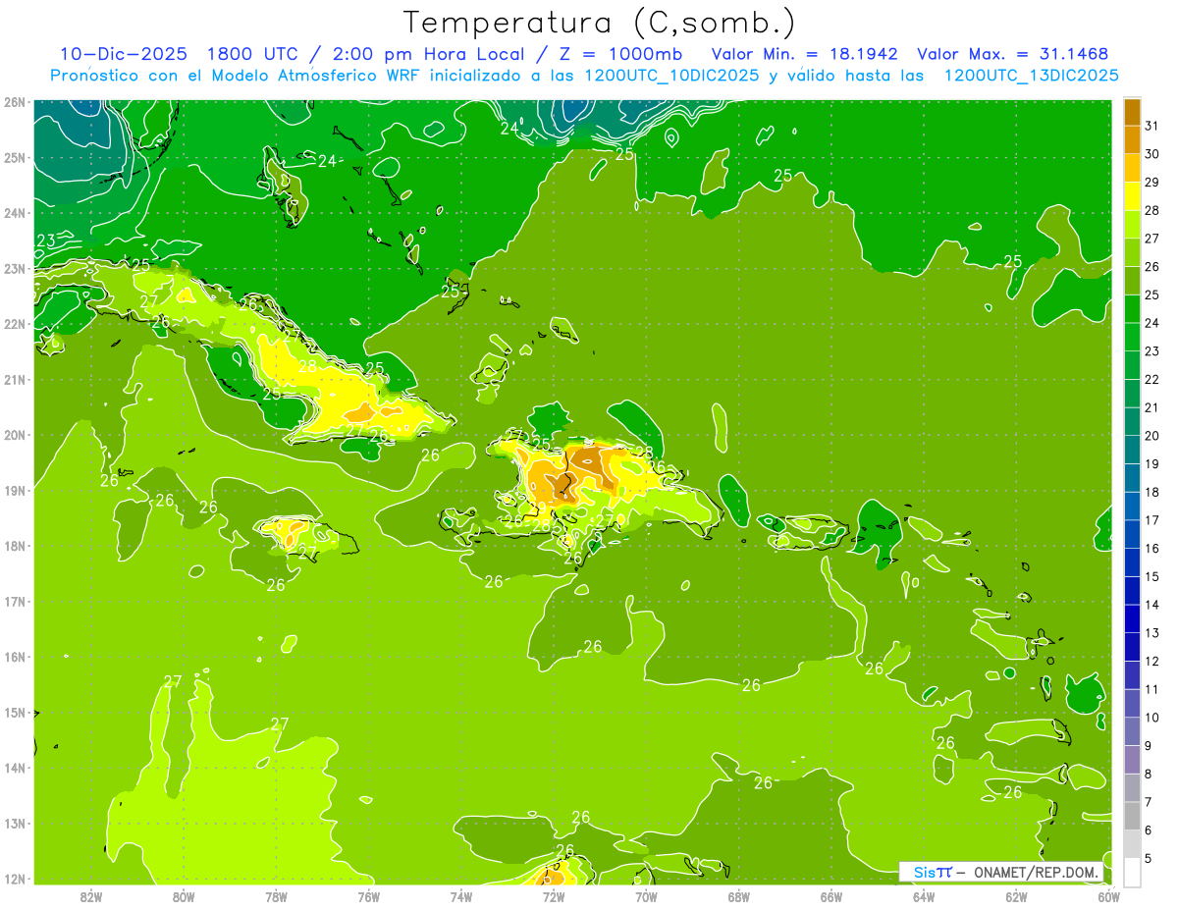Click the 68W longitude label
This screenshot has height=910, width=1178.
(x=739, y=896)
